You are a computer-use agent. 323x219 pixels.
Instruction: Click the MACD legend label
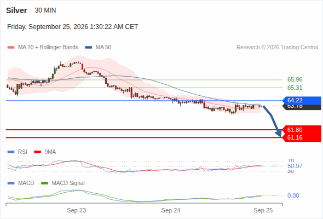(x=26, y=183)
